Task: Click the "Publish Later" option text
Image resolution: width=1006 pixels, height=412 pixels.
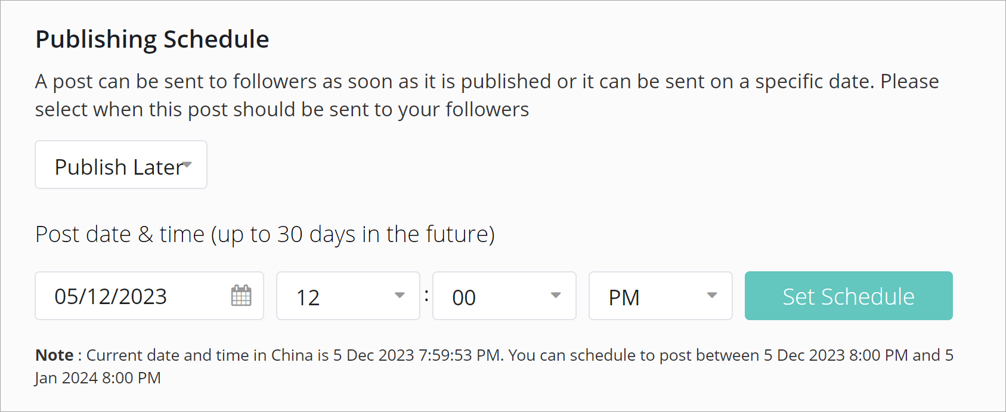Action: pos(118,167)
